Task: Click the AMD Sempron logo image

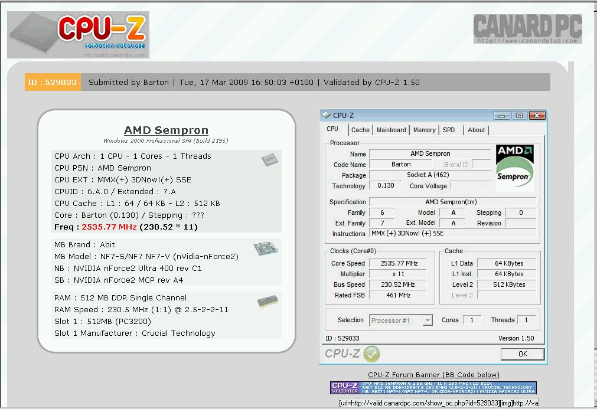Action: [x=515, y=168]
